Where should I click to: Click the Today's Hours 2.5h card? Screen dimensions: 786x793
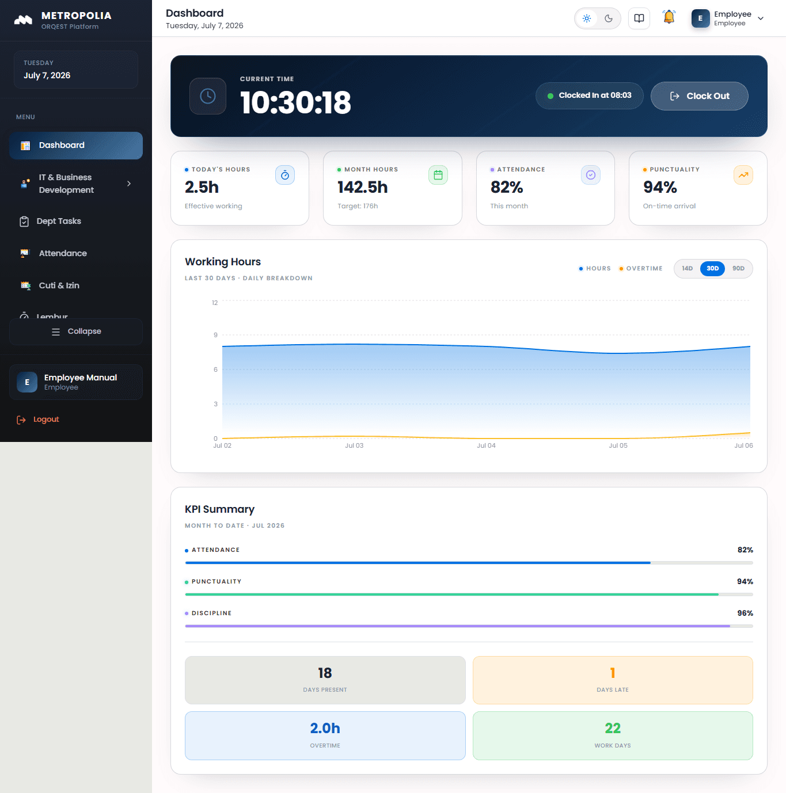tap(240, 188)
